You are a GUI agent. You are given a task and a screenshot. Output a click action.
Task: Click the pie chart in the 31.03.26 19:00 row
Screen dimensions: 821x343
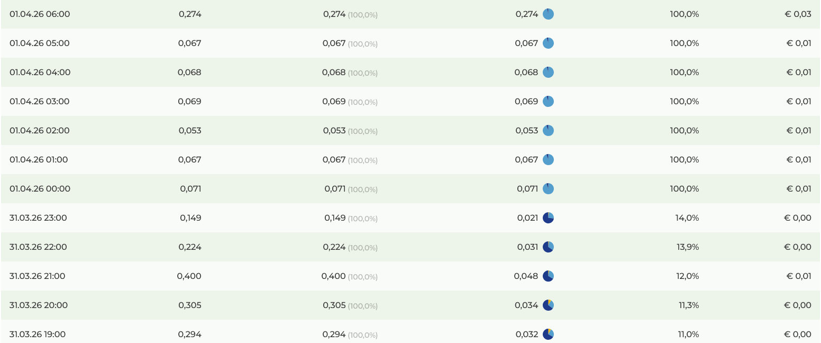tap(548, 335)
